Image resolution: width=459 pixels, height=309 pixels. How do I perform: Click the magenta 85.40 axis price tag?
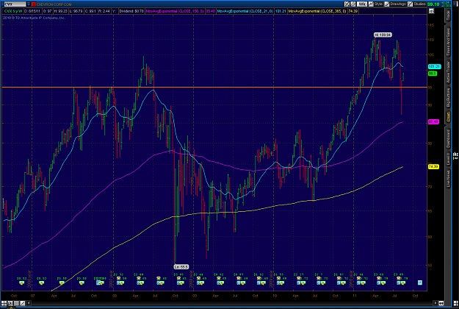click(433, 121)
